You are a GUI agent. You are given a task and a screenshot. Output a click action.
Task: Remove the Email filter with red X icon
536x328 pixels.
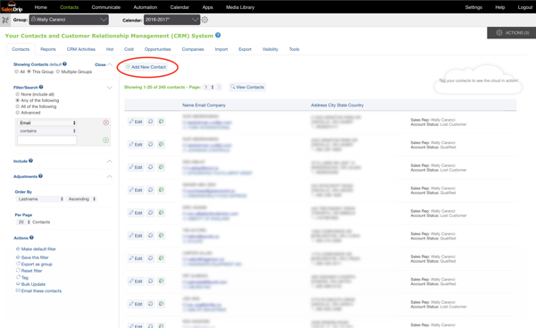(x=106, y=122)
